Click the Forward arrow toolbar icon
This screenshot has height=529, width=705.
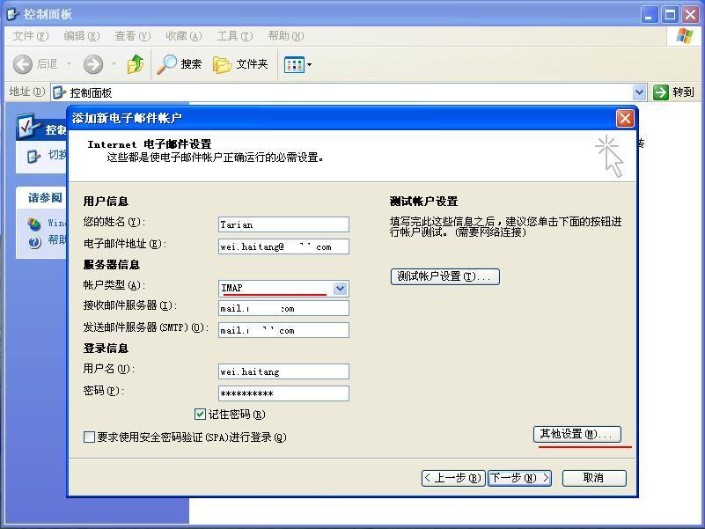(93, 64)
